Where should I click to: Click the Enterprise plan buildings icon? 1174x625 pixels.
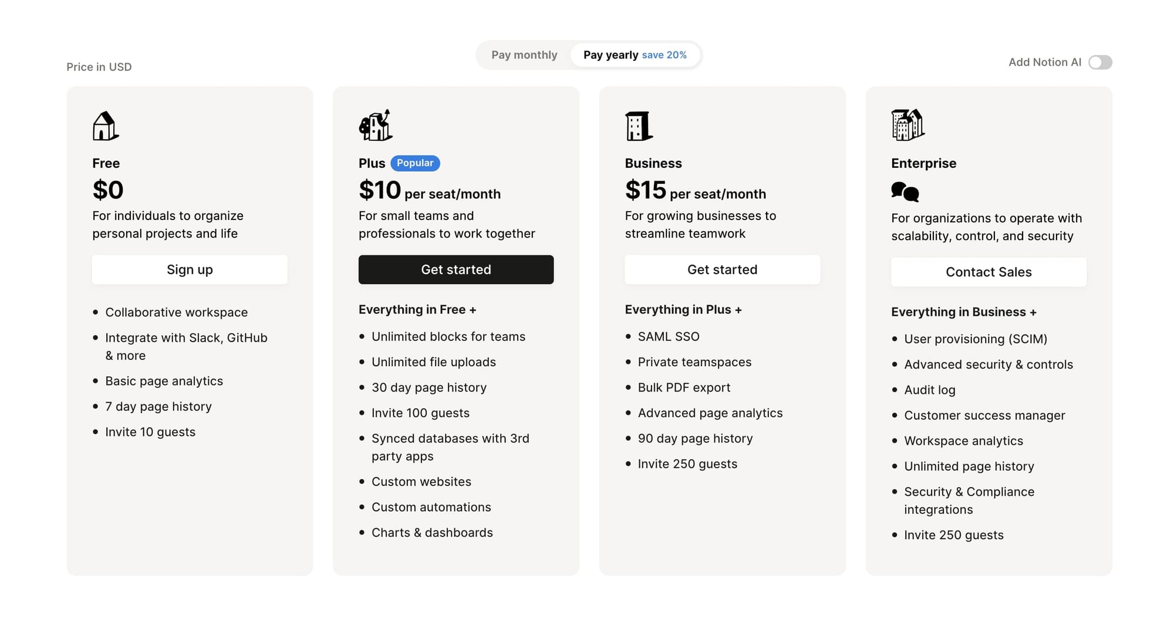(x=908, y=125)
